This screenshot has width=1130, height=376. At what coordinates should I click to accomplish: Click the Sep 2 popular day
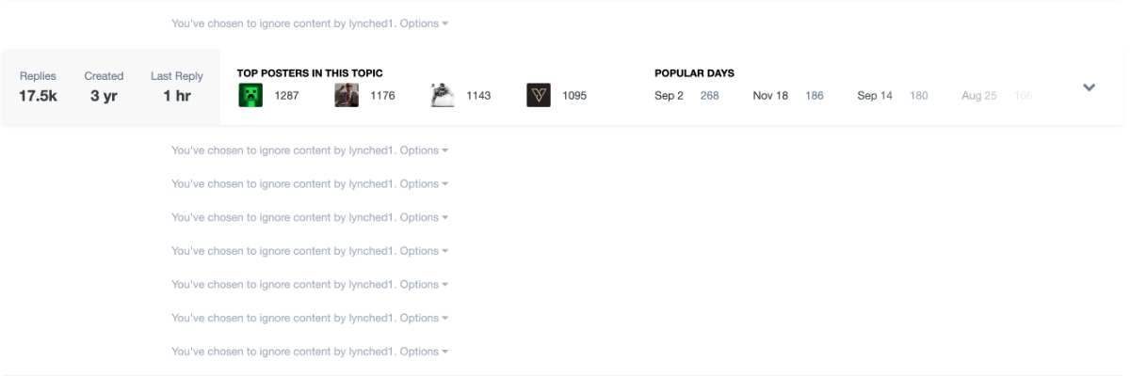pyautogui.click(x=669, y=96)
